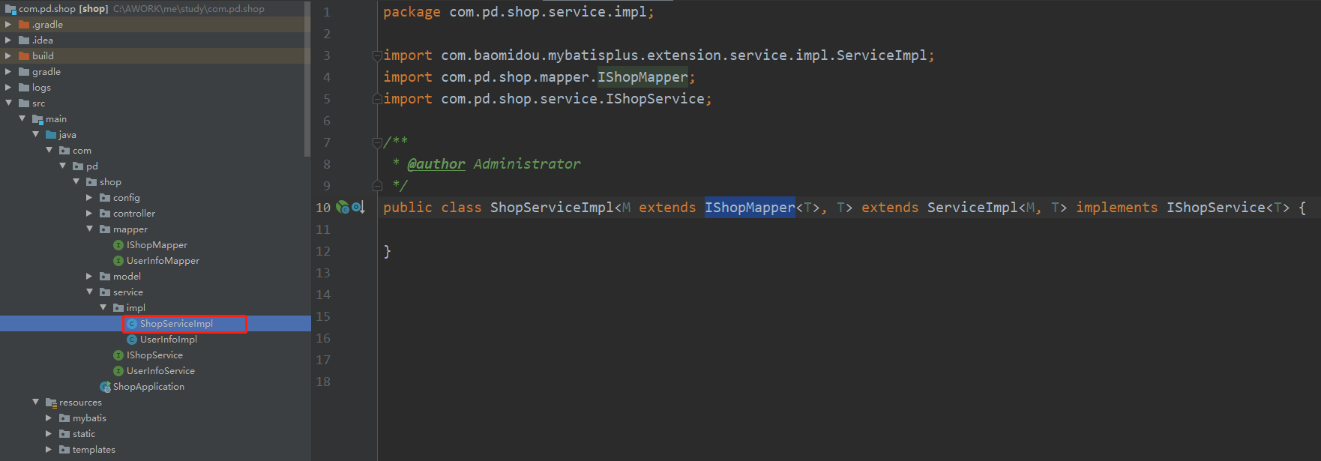1321x461 pixels.
Task: Expand the templates folder arrow
Action: [49, 450]
